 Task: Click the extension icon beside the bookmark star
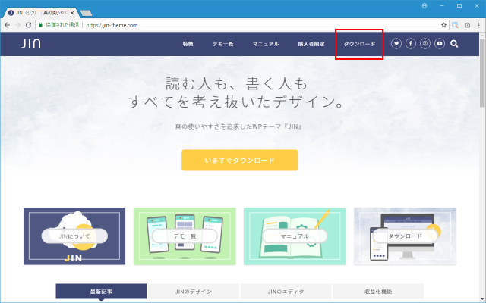coord(455,25)
